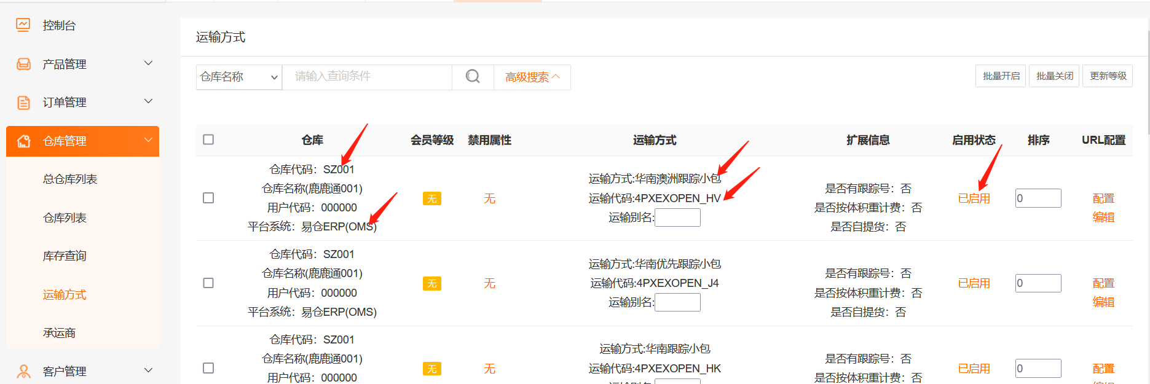Screen dimensions: 1150x384
Task: Click 配置 link for 4PXEXOPEN_HK row
Action: coord(1103,369)
